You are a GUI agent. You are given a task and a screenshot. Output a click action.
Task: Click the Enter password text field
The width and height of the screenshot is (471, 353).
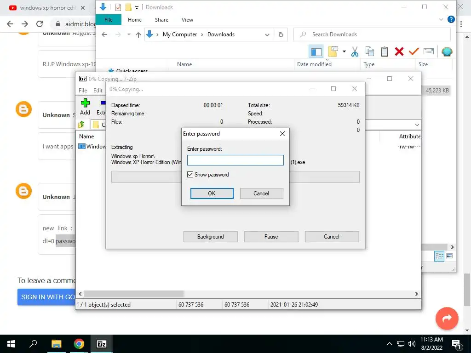(235, 160)
